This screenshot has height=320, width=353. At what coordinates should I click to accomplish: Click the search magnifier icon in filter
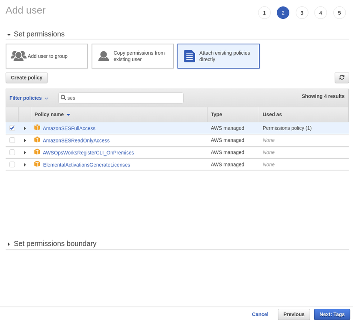coord(63,98)
